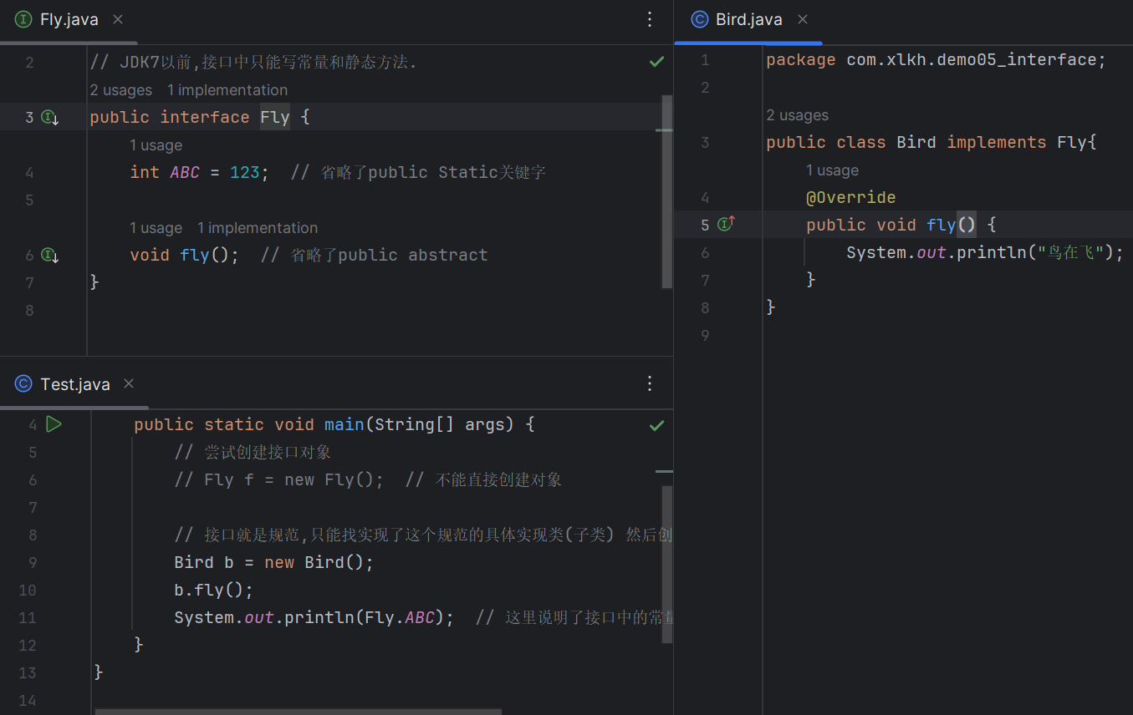Screen dimensions: 1133x715
Task: Click the implemented gutter icon on Fly interface line
Action: click(x=50, y=117)
